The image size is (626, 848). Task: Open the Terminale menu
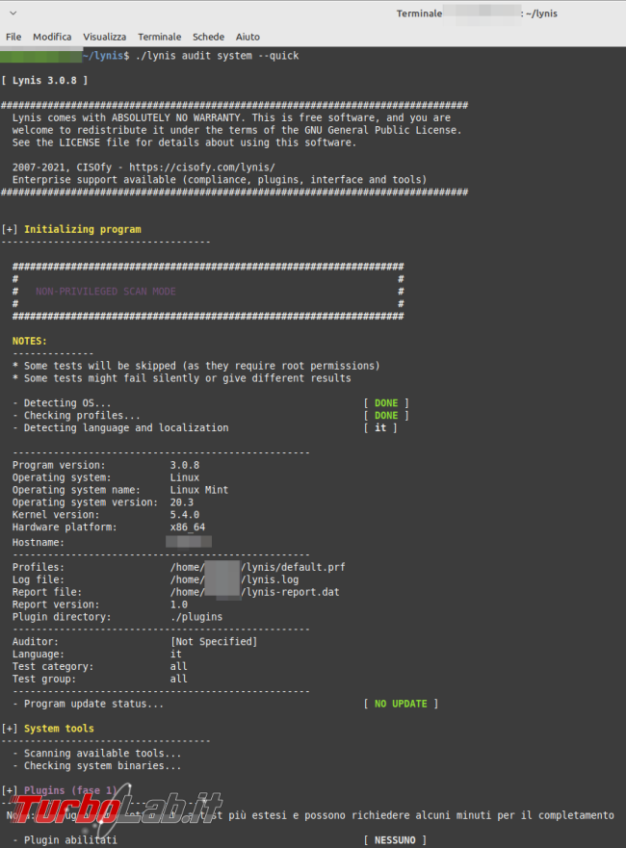coord(160,37)
